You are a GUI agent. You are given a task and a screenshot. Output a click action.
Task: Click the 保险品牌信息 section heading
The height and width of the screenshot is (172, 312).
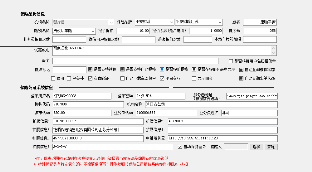[32, 14]
